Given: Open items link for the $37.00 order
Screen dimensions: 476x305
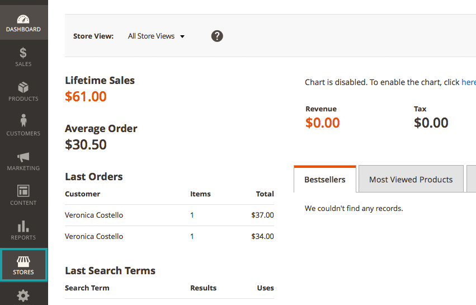Looking at the screenshot, I should coord(192,215).
